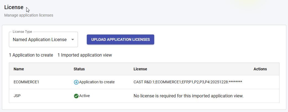This screenshot has width=288, height=112.
Task: Click the Actions column header
Action: point(260,69)
